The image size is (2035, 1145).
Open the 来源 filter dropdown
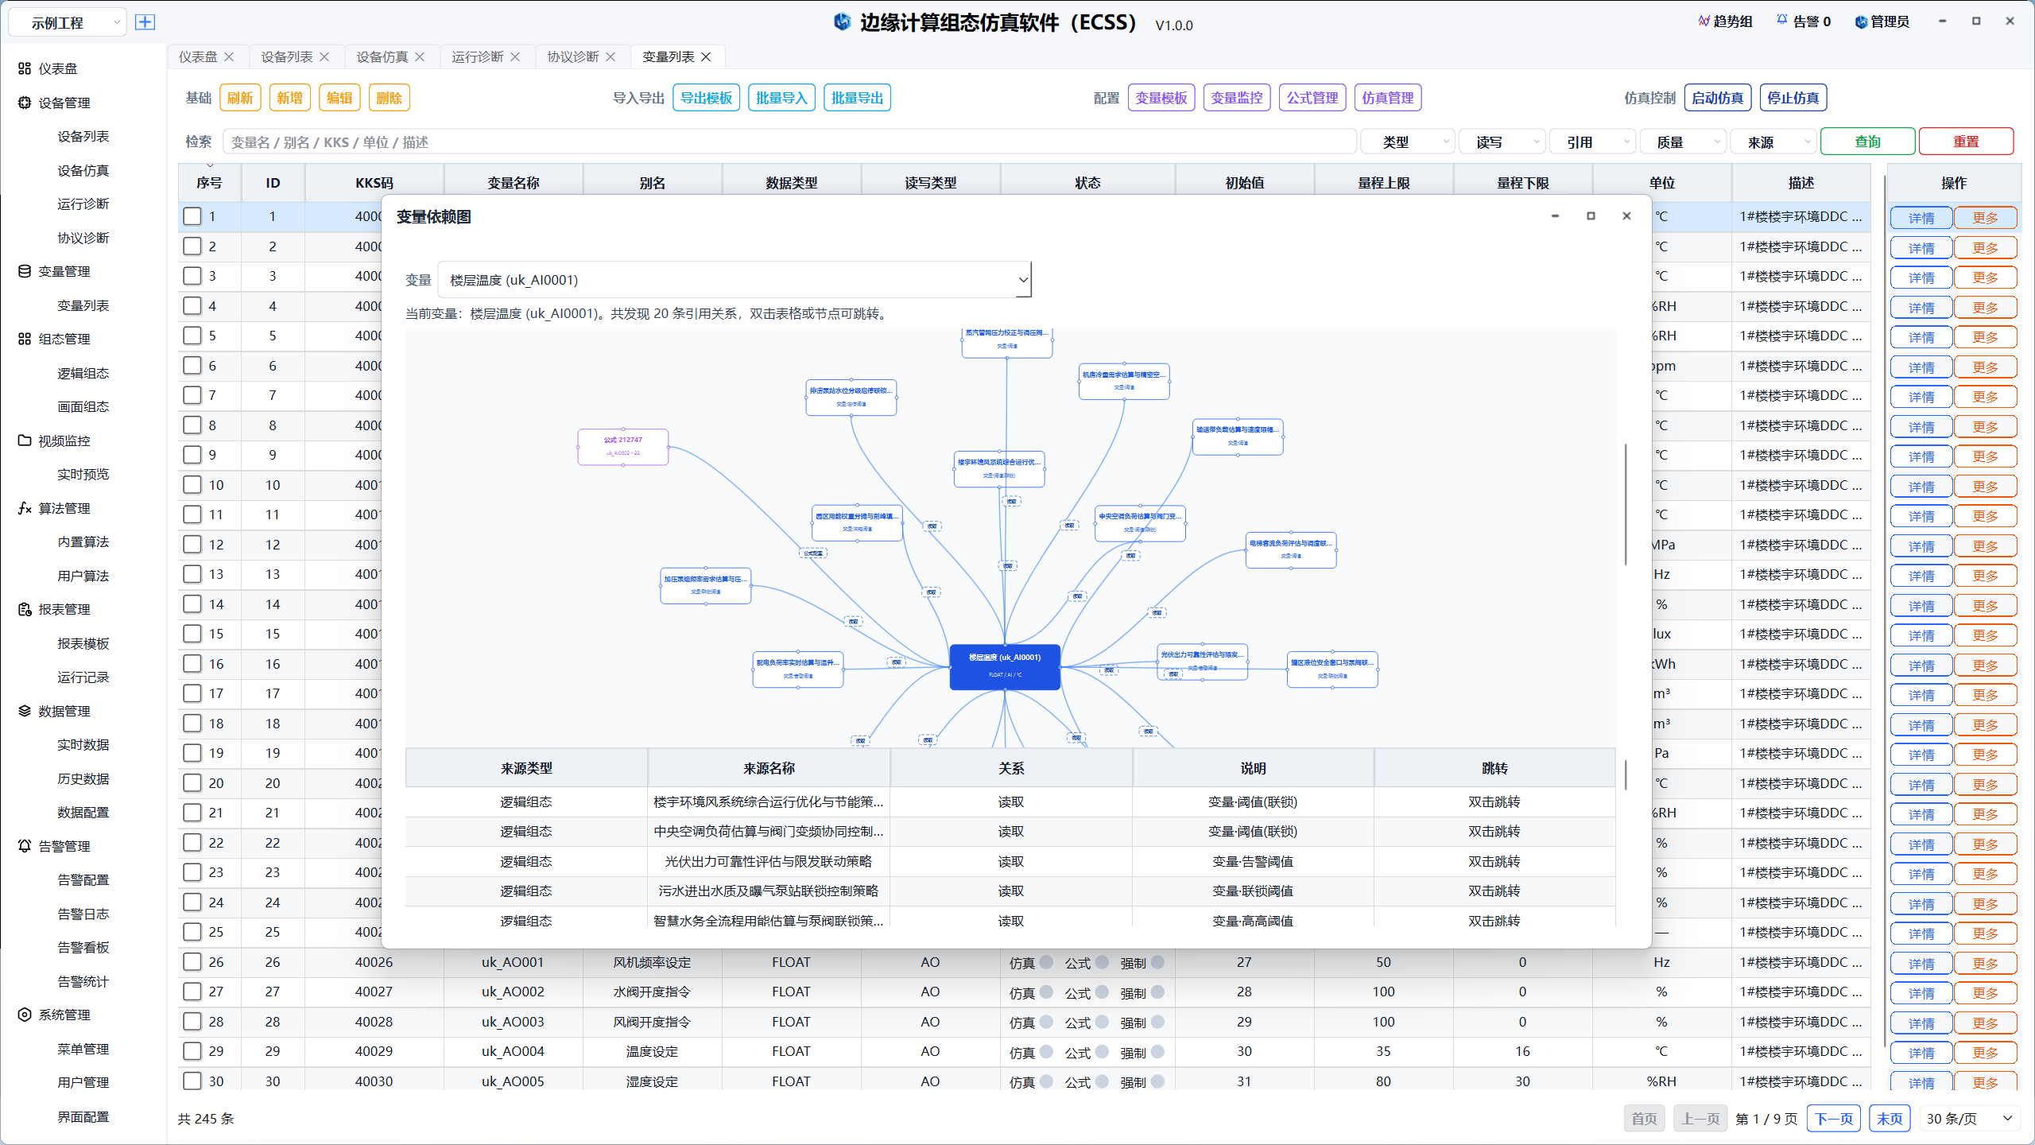coord(1772,142)
